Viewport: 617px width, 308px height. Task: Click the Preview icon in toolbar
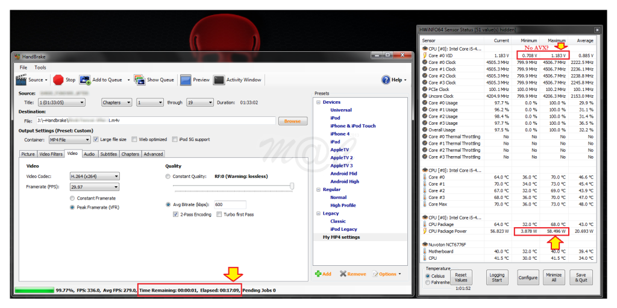186,80
